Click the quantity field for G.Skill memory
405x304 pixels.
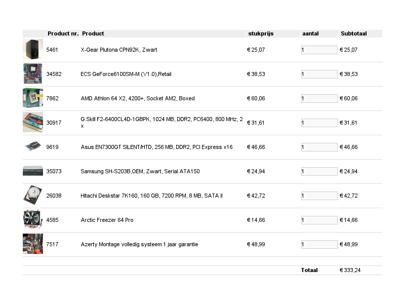click(319, 123)
